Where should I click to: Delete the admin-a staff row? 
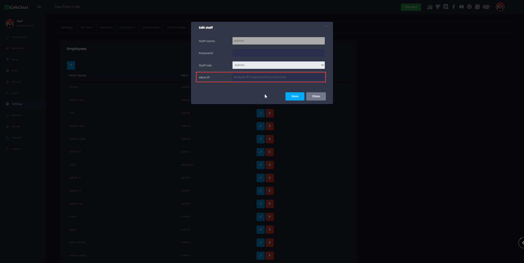point(270,152)
